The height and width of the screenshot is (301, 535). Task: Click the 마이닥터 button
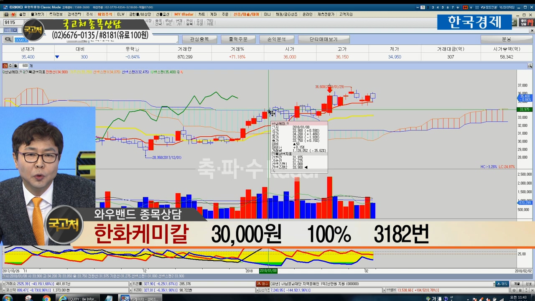[507, 8]
